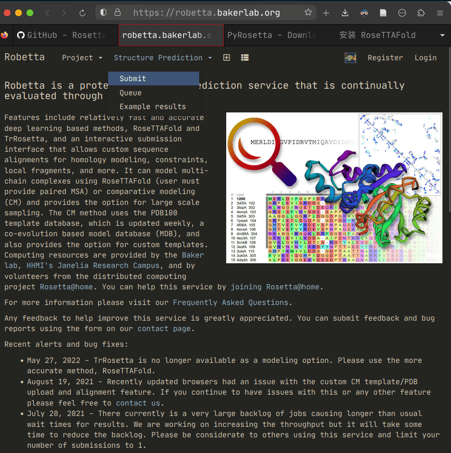Click the browser forward arrow
Image resolution: width=451 pixels, height=453 pixels.
tap(64, 13)
